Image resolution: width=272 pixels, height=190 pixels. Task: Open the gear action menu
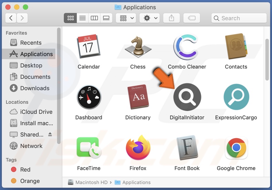pos(149,18)
